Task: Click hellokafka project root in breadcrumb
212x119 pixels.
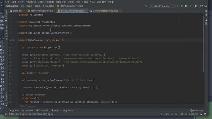Action: (x=12, y=6)
